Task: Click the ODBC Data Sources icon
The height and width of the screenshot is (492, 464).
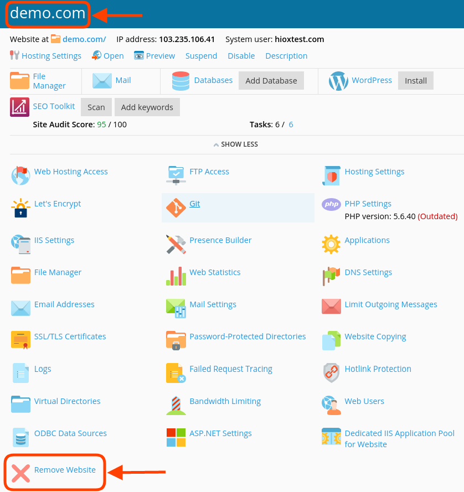Action: pos(20,437)
